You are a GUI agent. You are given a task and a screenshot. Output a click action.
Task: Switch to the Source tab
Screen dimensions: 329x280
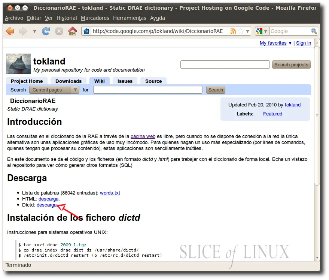tap(153, 81)
